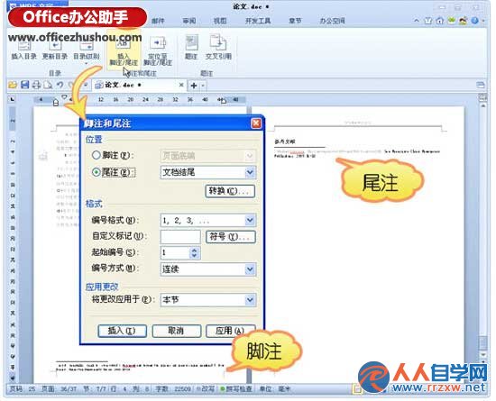Click the scroll up arrow of vertical scrollbar
The height and width of the screenshot is (401, 496).
(x=483, y=106)
